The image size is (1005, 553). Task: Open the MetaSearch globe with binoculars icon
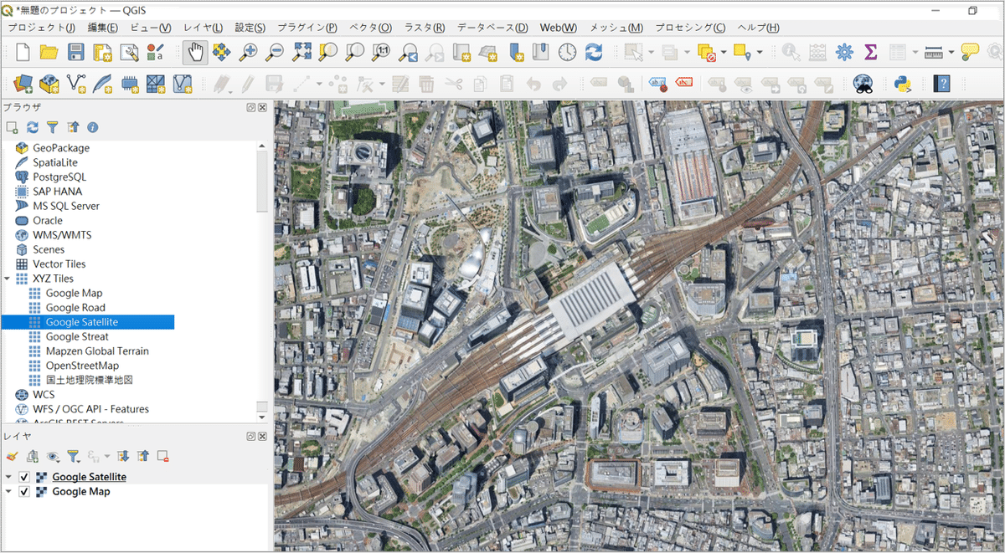pos(863,83)
